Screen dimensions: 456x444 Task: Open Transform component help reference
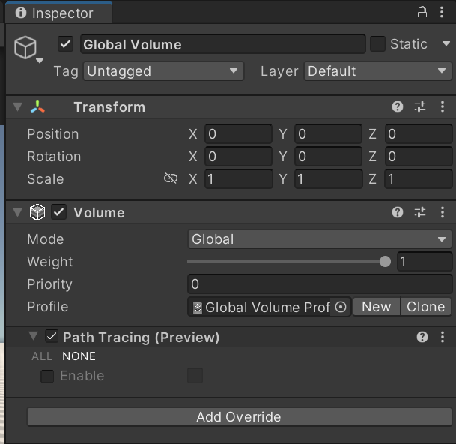tap(398, 107)
